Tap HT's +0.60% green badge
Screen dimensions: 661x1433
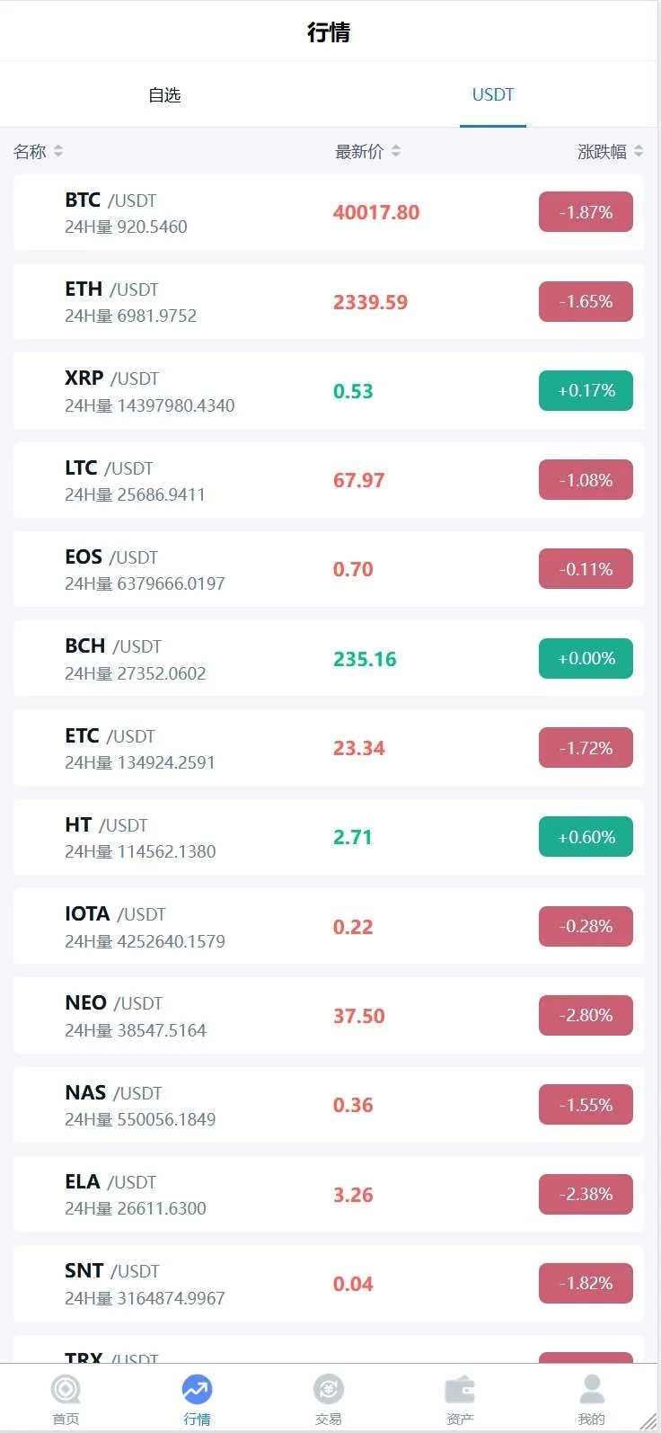(x=586, y=837)
